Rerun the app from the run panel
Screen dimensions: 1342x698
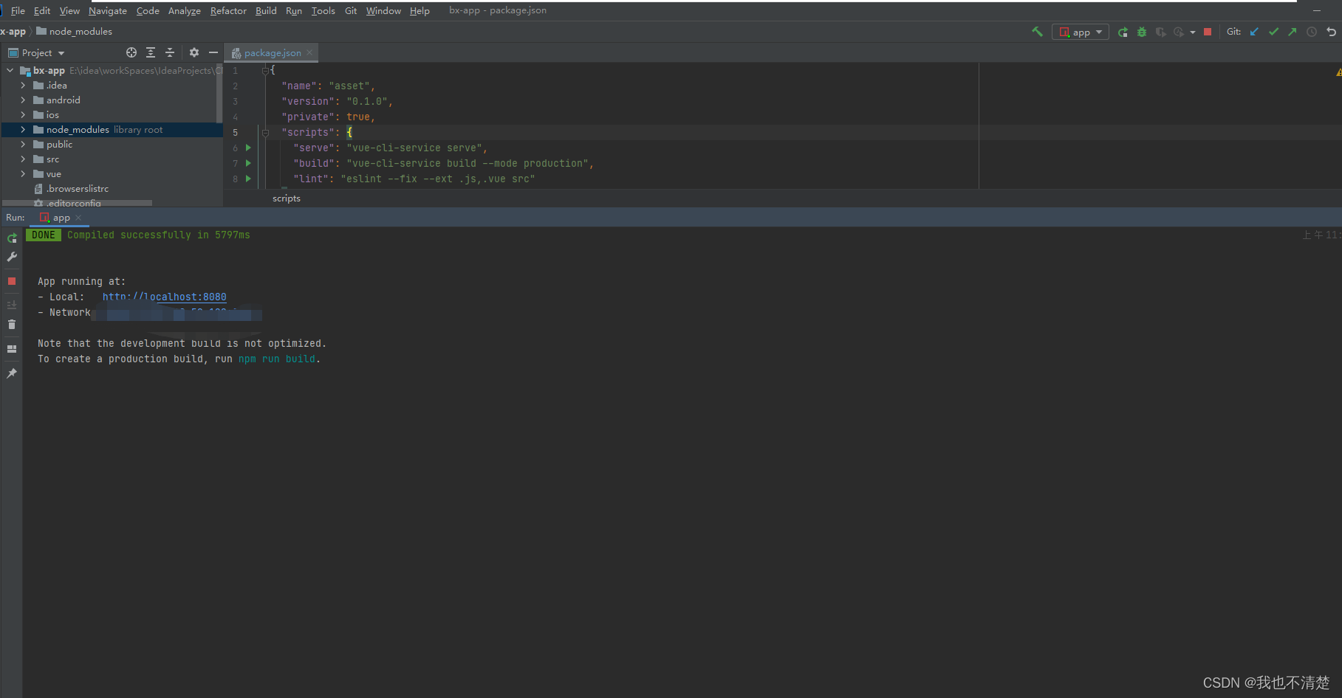11,238
